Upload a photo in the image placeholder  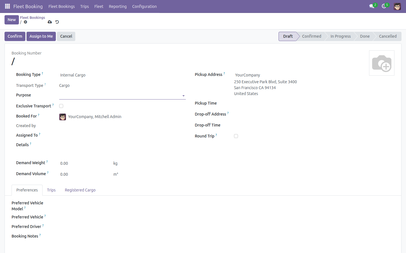(381, 63)
